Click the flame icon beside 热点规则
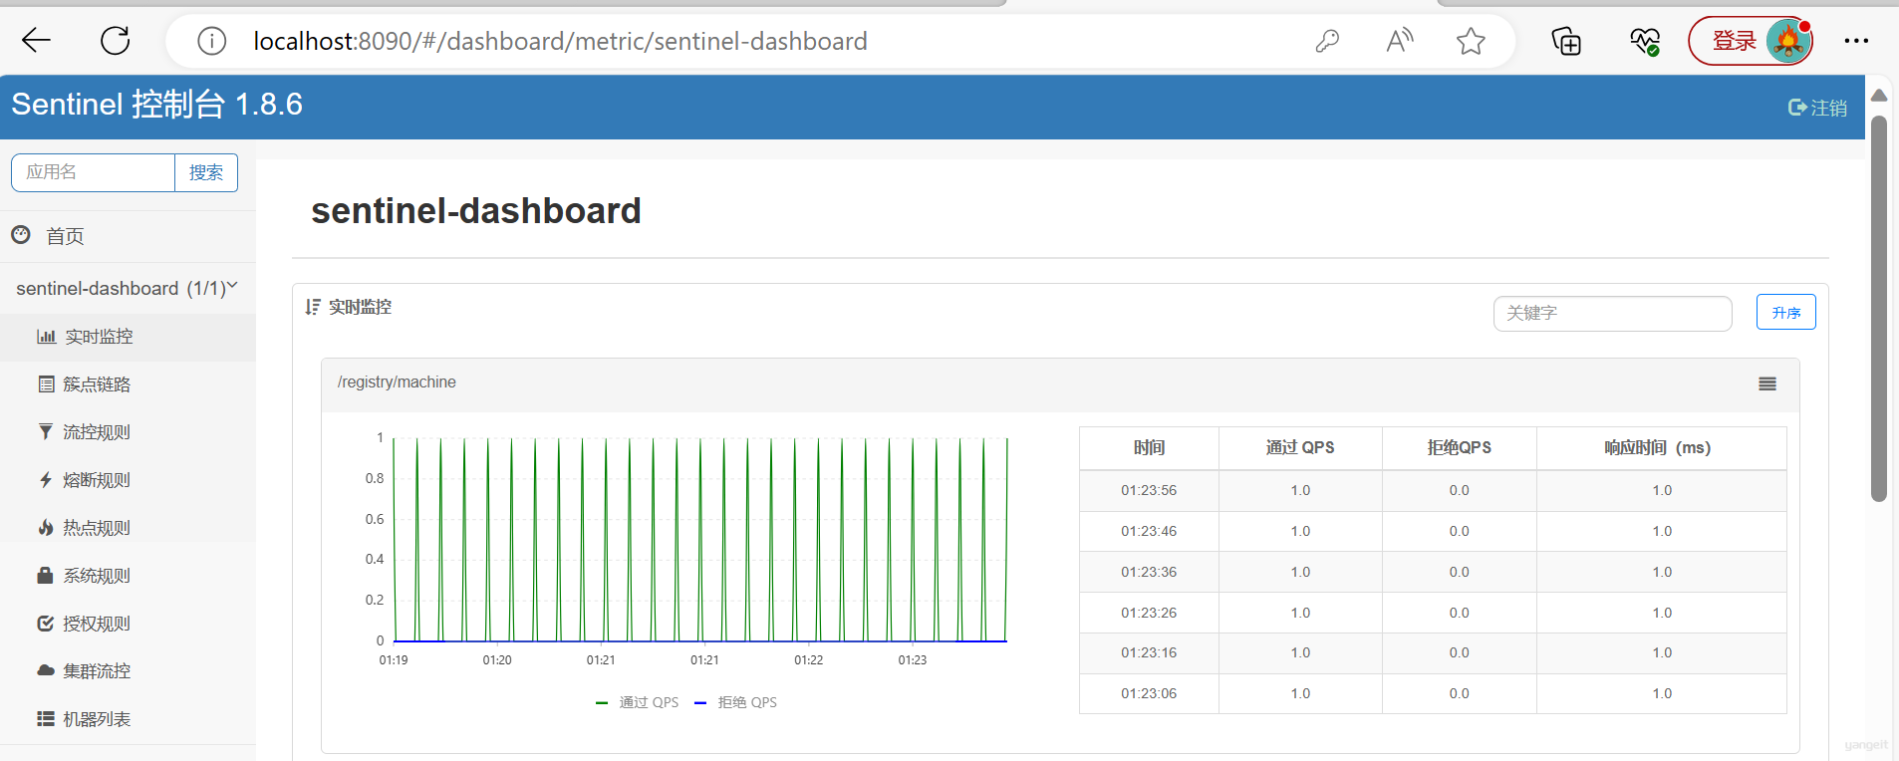Screen dimensions: 1899x761 [45, 528]
